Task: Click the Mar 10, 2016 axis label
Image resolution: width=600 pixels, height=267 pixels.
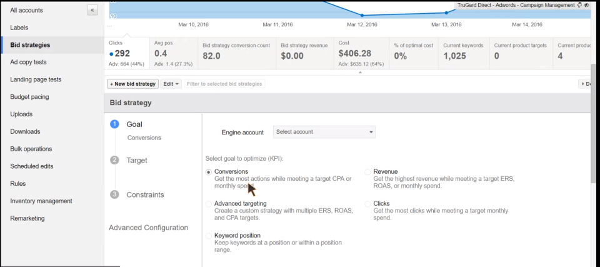Action: (x=193, y=24)
